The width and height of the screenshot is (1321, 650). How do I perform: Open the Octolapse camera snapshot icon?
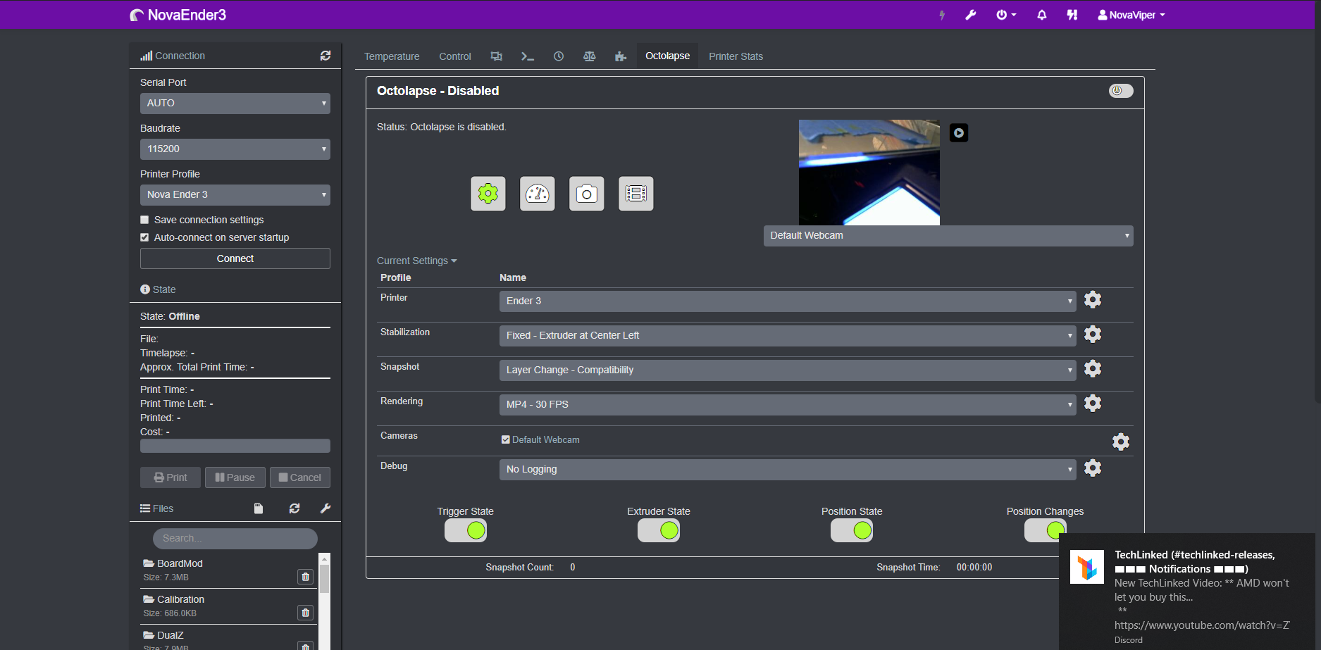tap(586, 194)
